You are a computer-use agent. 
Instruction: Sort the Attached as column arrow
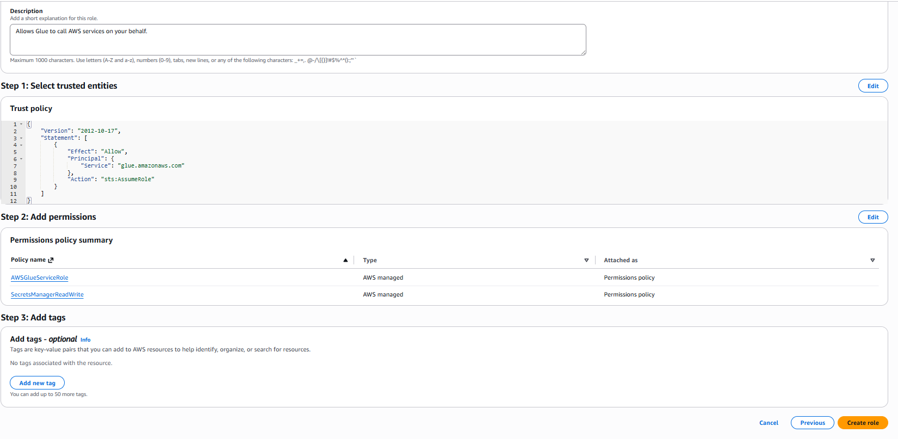coord(872,261)
